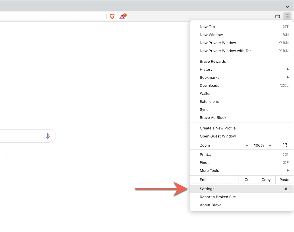The image size is (294, 232).
Task: Click inside the Google search box
Action: tap(20, 136)
